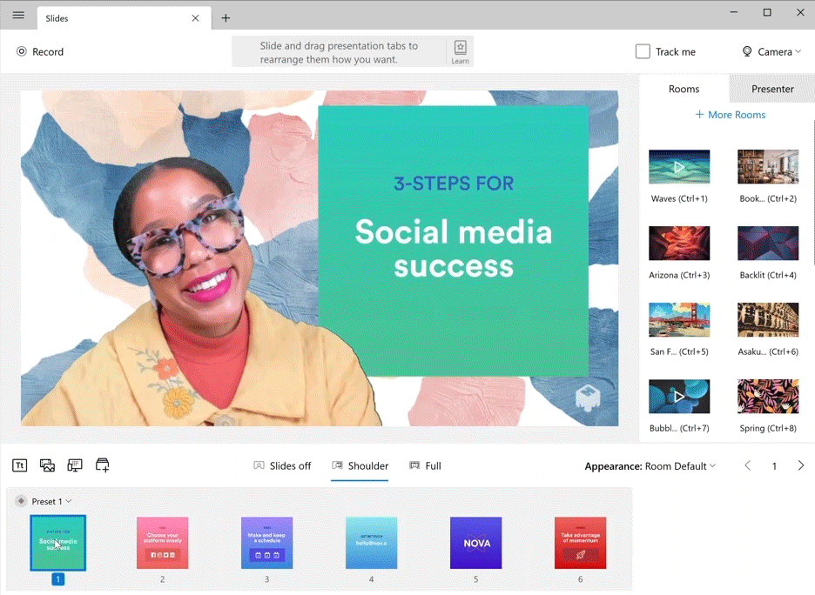
Task: Click the screen share monitor icon
Action: coord(75,465)
